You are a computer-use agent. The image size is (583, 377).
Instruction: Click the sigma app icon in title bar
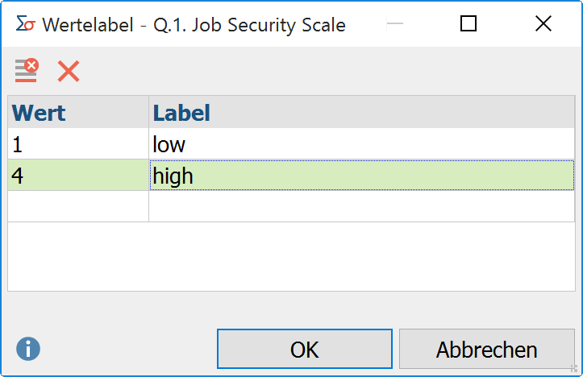click(25, 24)
